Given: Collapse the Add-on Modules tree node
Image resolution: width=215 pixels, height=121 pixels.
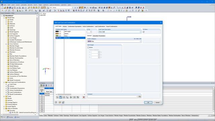Looking at the screenshot, I should pos(4,109).
